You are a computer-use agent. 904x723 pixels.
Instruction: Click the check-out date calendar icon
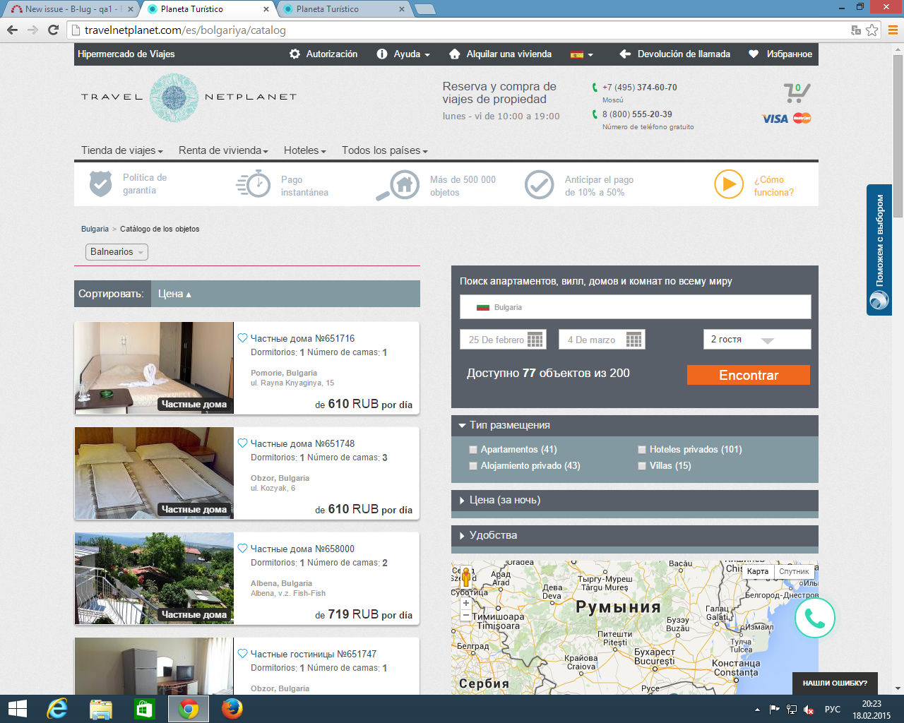[x=634, y=340]
